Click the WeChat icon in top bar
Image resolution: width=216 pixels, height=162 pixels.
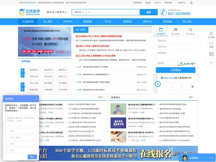click(x=191, y=3)
